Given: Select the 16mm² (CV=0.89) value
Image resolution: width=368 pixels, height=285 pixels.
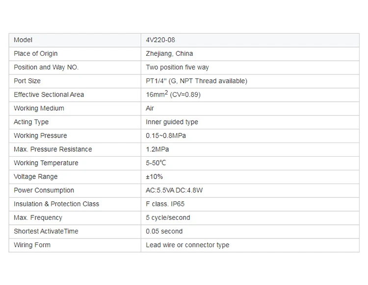Looking at the screenshot, I should pos(173,95).
